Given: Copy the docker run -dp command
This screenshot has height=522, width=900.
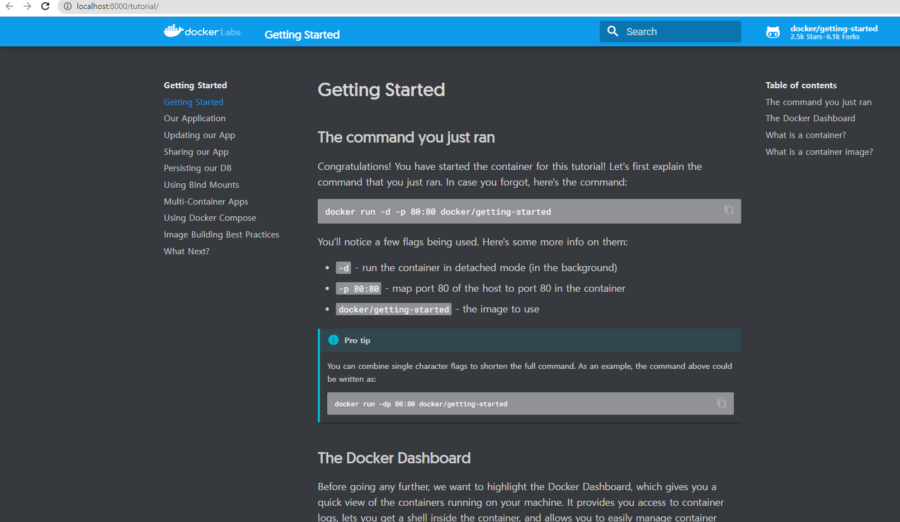Looking at the screenshot, I should (721, 403).
